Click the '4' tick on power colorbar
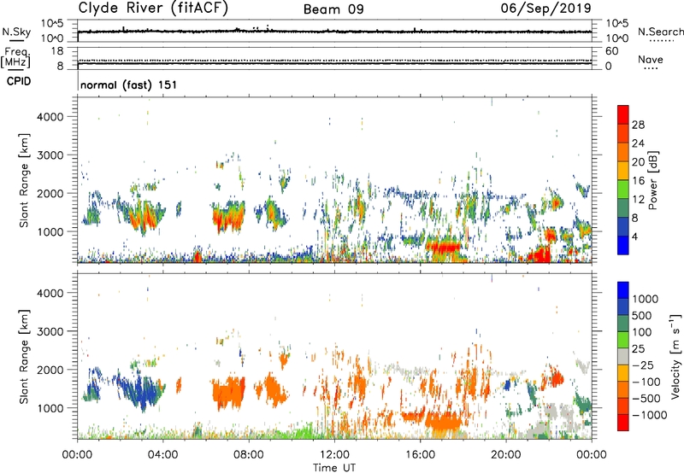Viewport: 684px width, 473px height. pyautogui.click(x=634, y=236)
